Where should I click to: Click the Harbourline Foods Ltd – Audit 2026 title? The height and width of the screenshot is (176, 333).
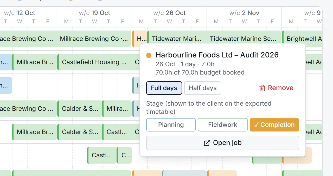click(217, 55)
